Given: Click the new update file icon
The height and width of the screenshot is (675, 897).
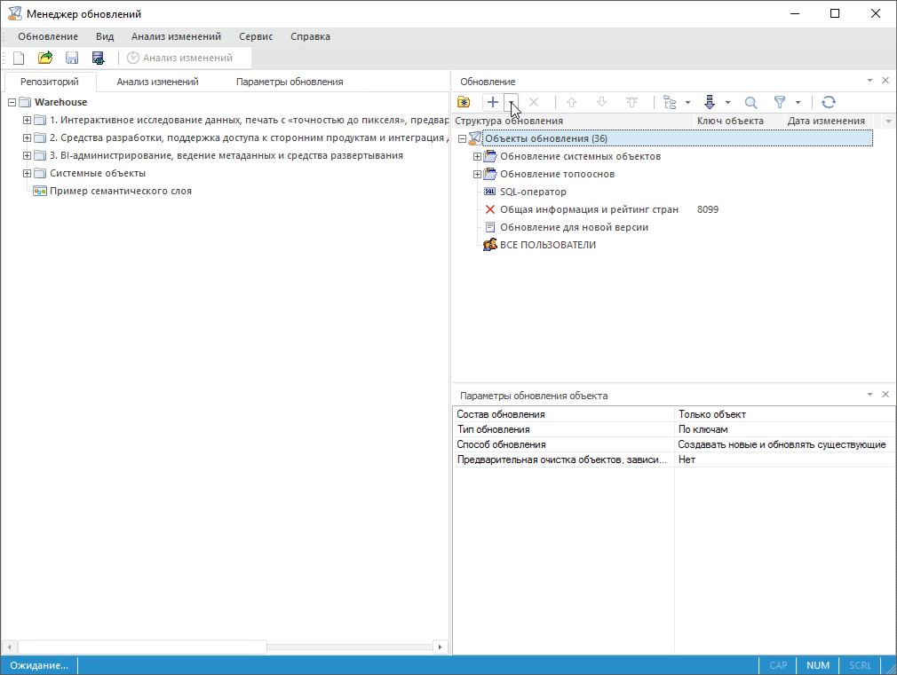Looking at the screenshot, I should (x=19, y=58).
